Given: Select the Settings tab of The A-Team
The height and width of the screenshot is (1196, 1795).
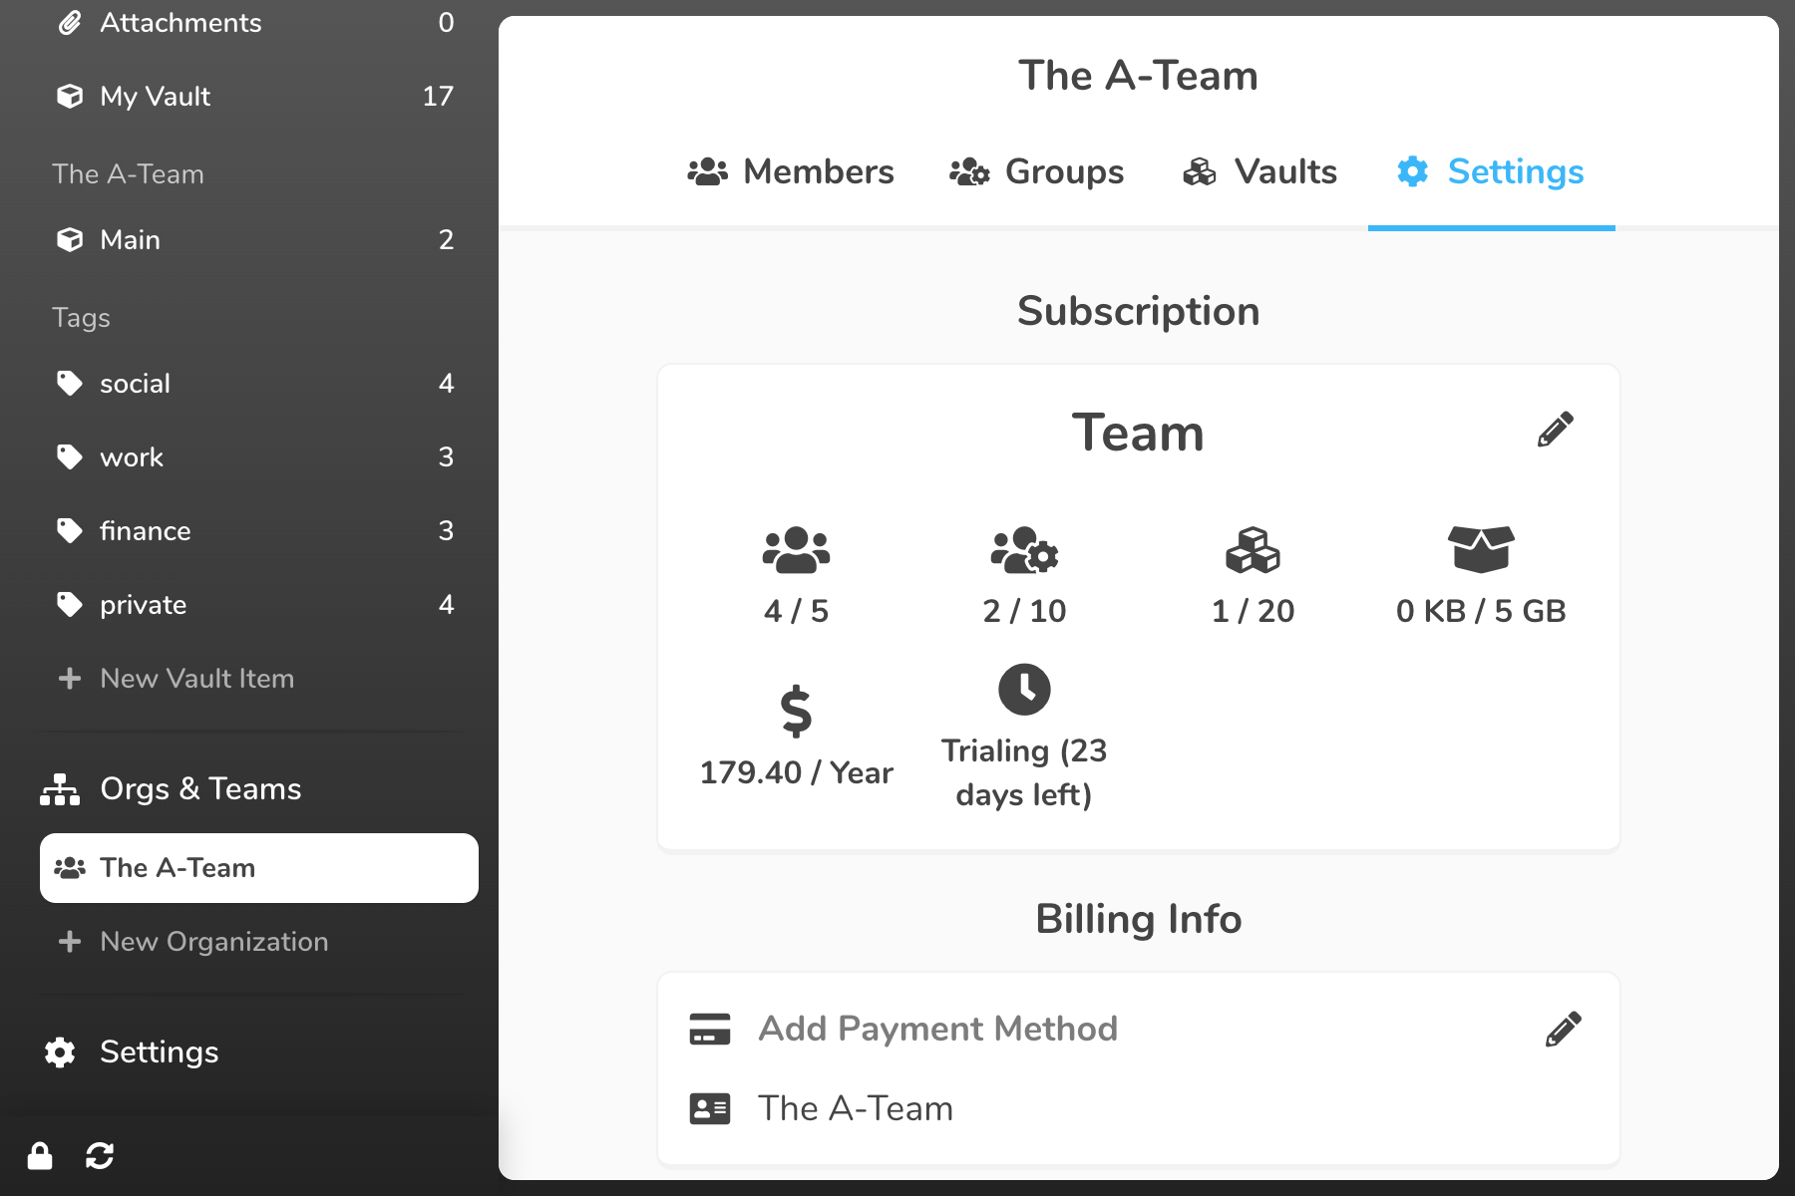Looking at the screenshot, I should click(x=1491, y=171).
